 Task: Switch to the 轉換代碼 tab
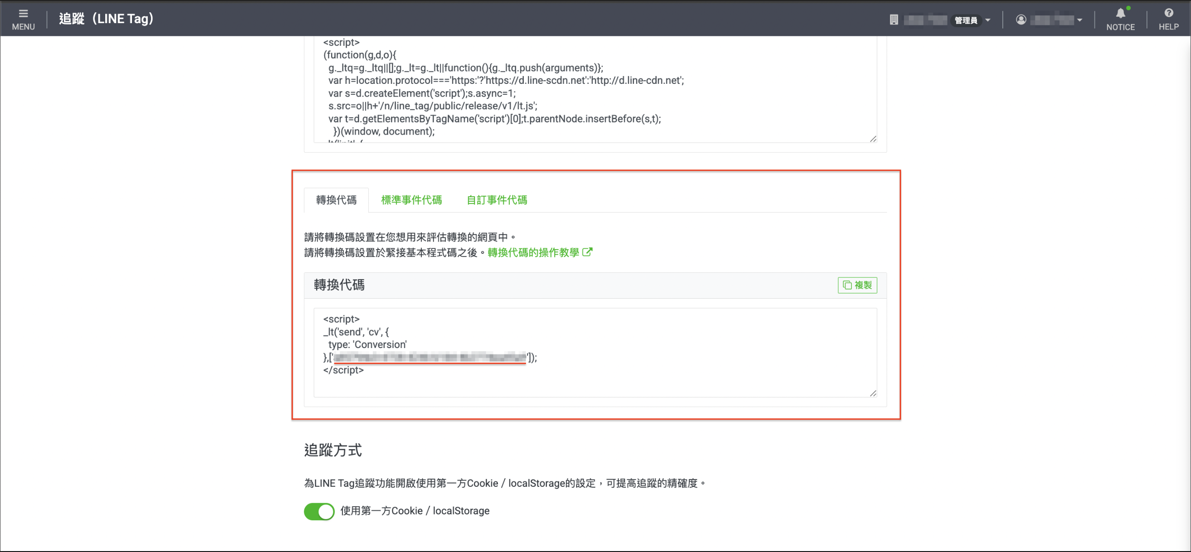pyautogui.click(x=336, y=200)
